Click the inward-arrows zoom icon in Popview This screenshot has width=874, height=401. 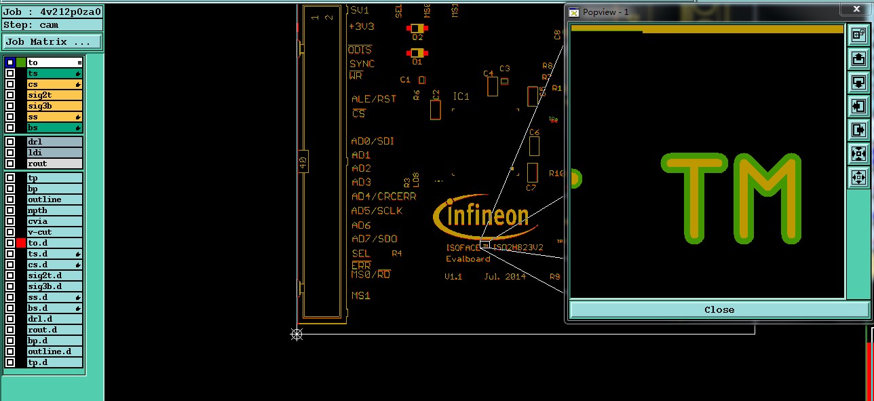858,153
